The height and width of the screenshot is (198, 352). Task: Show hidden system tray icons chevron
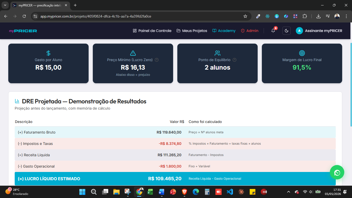coord(289,192)
